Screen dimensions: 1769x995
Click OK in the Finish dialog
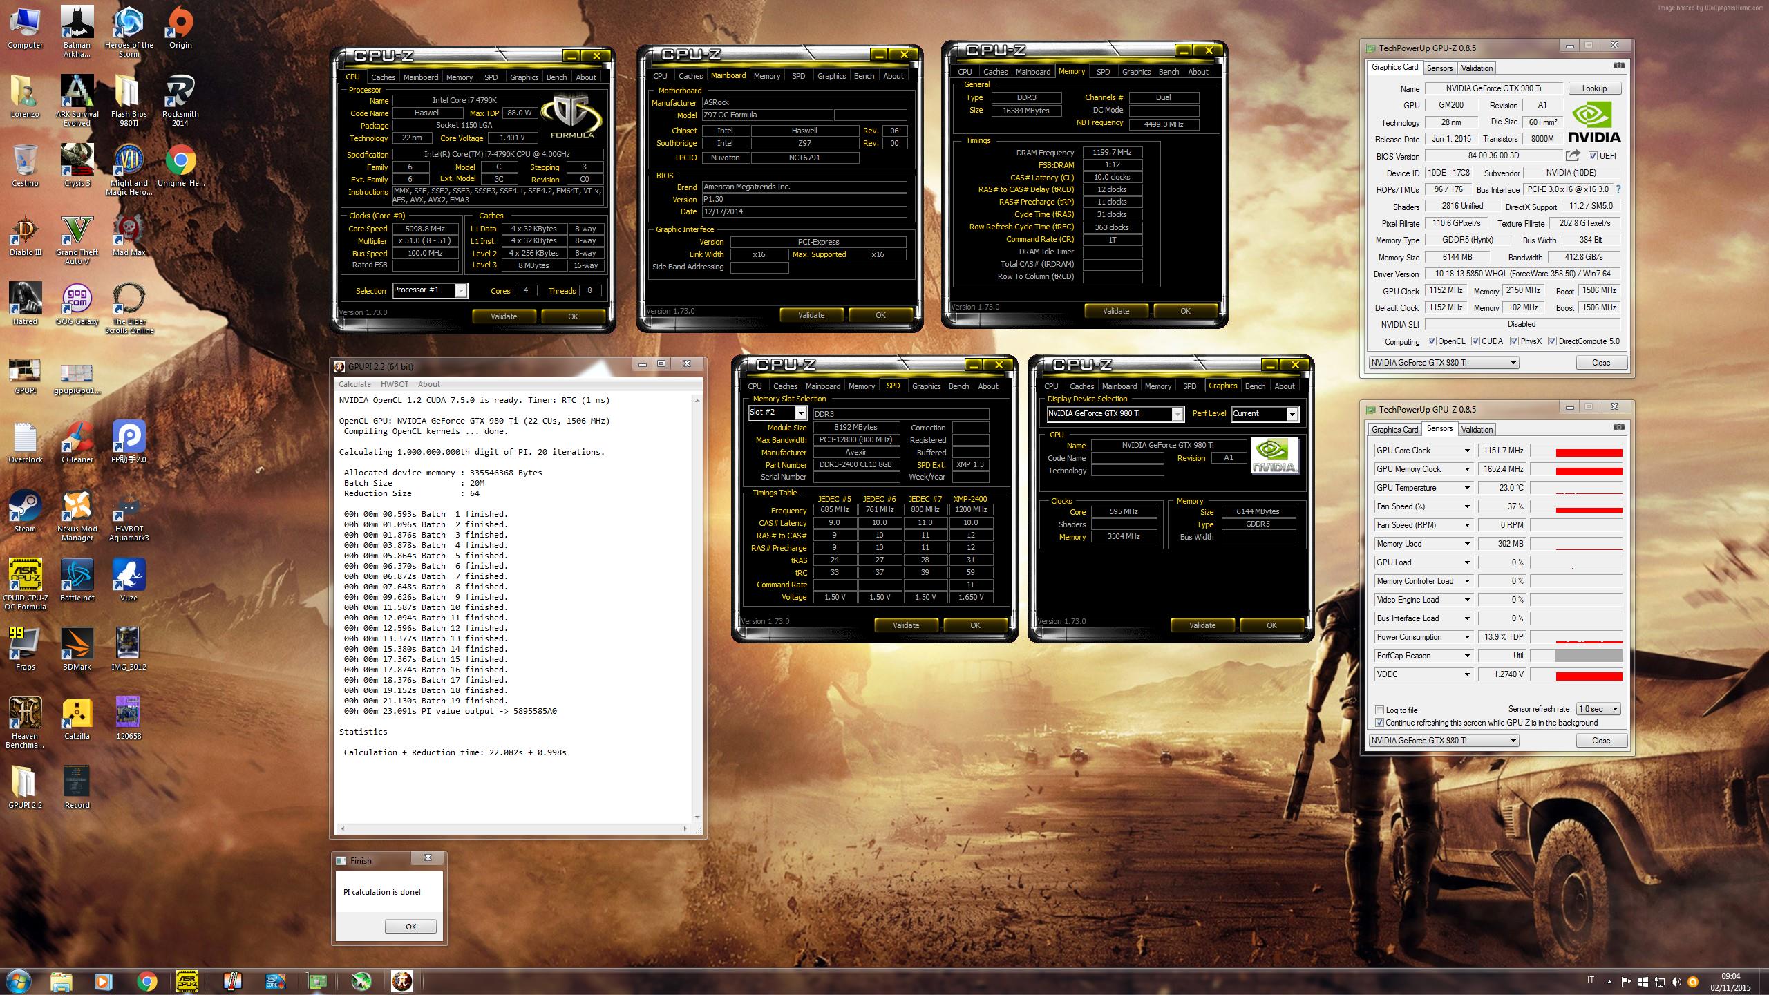[x=410, y=927]
